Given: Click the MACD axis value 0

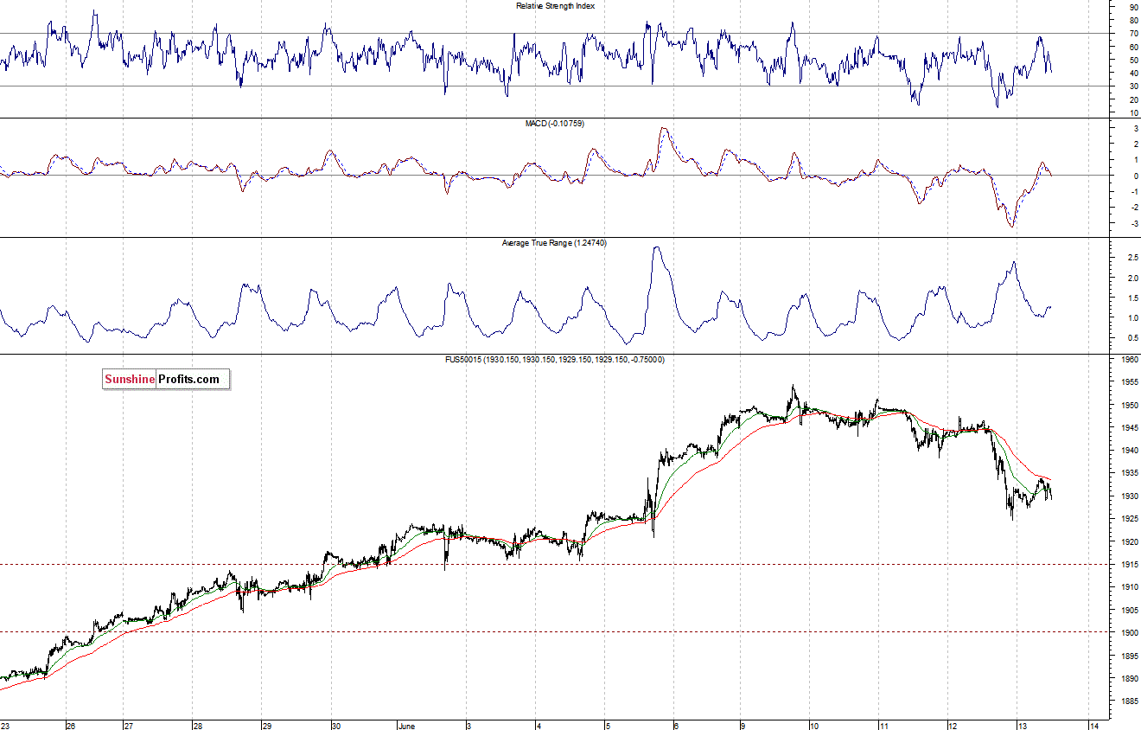Looking at the screenshot, I should coord(1134,176).
